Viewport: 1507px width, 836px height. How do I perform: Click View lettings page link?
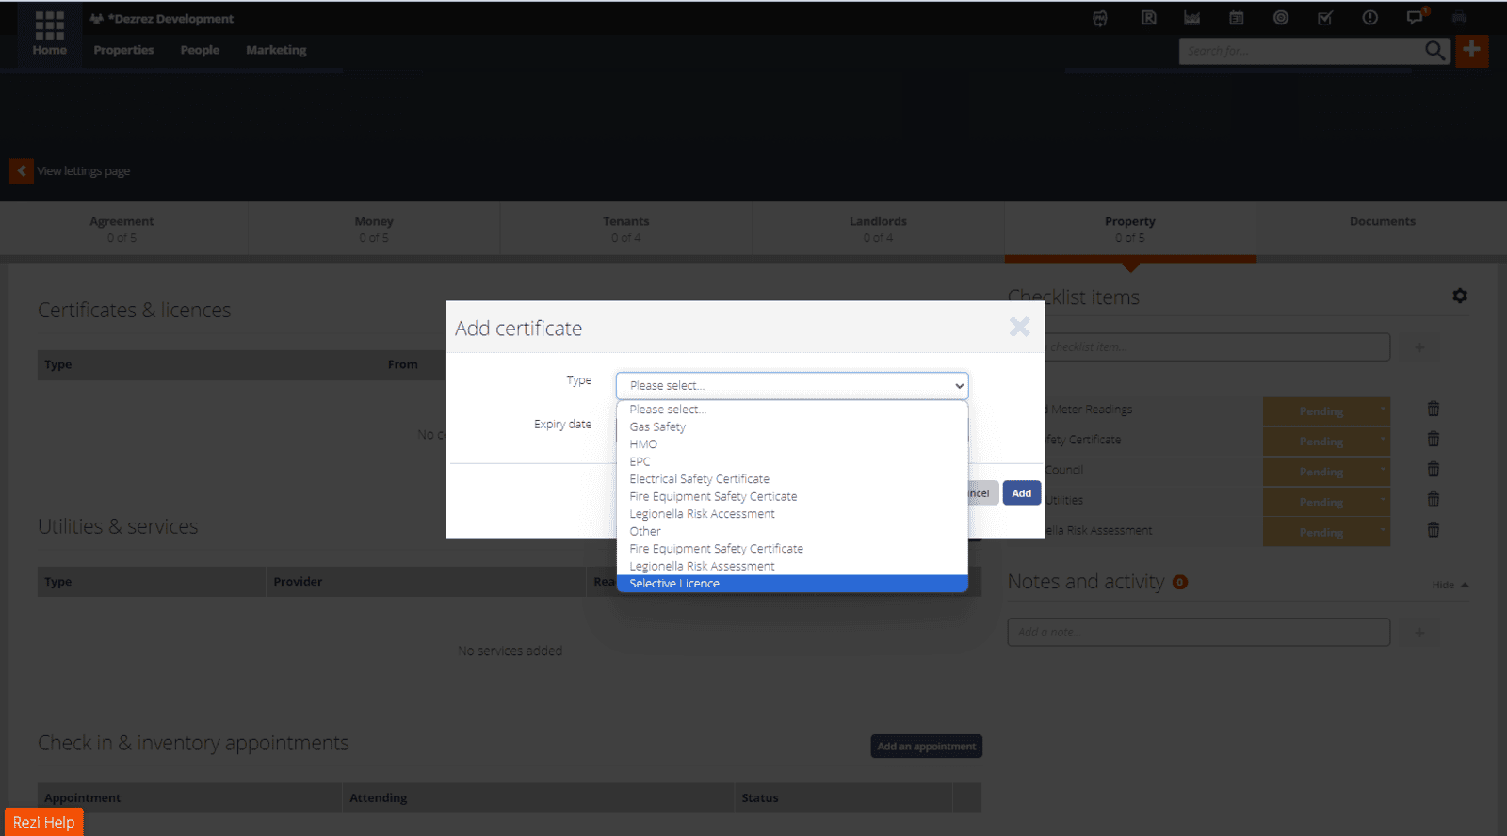pyautogui.click(x=84, y=171)
